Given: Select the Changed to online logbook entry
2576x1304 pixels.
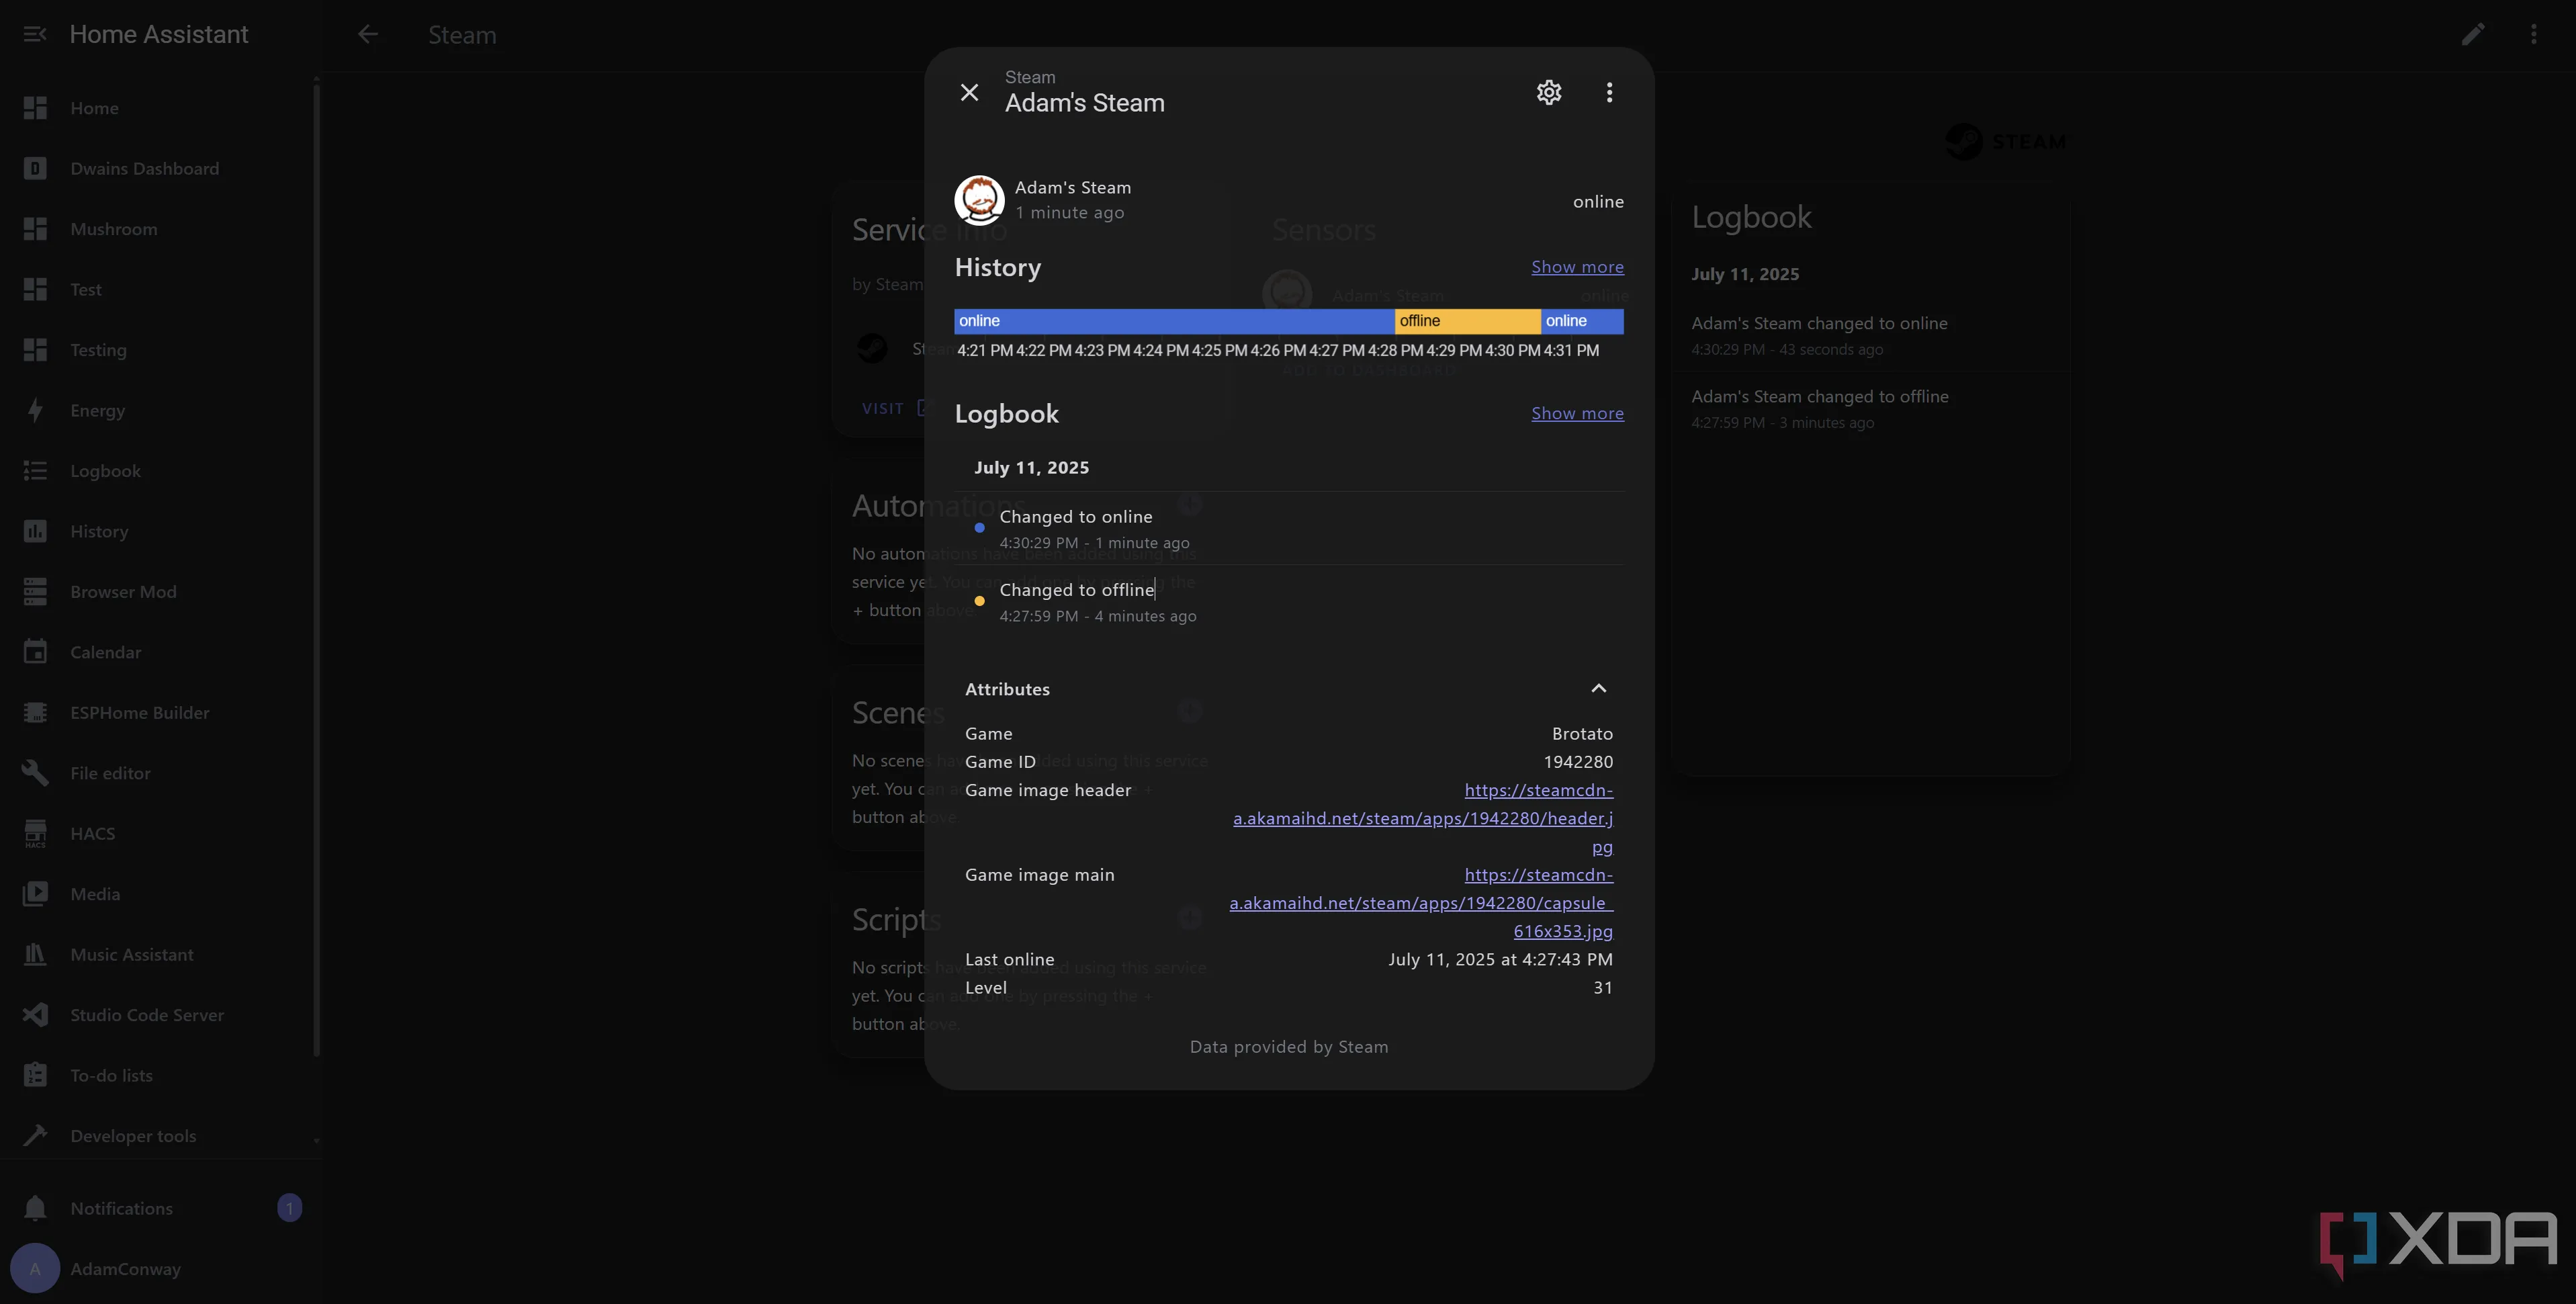Looking at the screenshot, I should pos(1289,528).
